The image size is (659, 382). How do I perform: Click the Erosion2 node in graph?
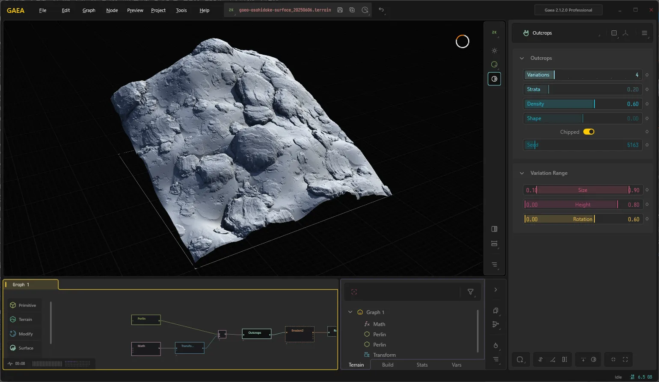pyautogui.click(x=300, y=334)
